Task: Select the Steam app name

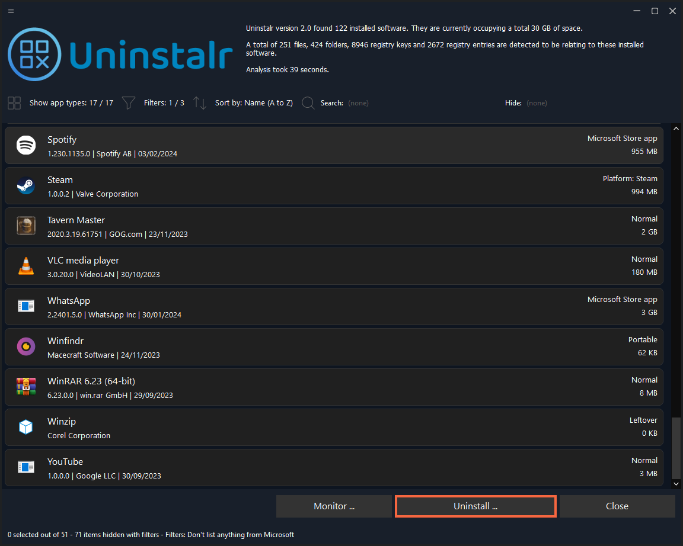Action: tap(60, 179)
